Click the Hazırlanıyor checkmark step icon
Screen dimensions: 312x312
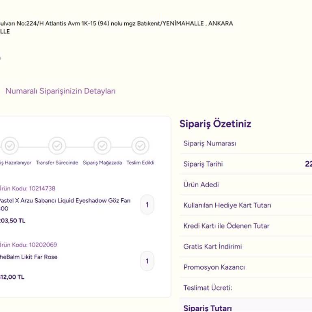10,146
